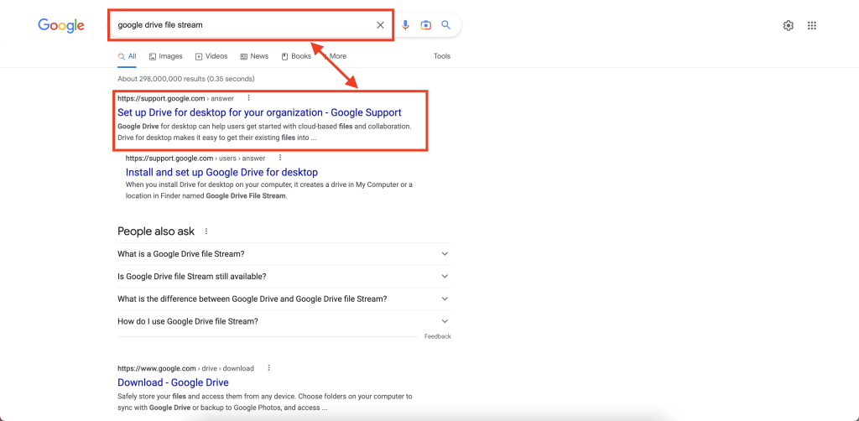The height and width of the screenshot is (421, 859).
Task: Switch to the Images tab
Action: [165, 56]
